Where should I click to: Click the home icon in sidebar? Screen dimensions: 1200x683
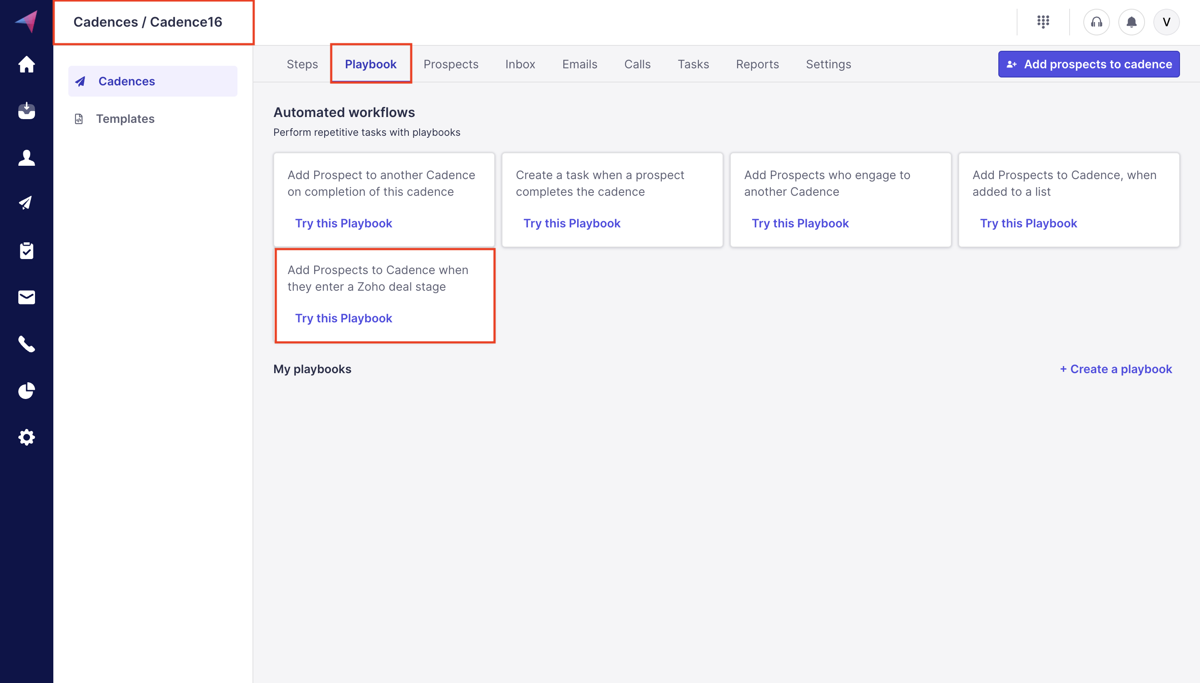click(26, 64)
